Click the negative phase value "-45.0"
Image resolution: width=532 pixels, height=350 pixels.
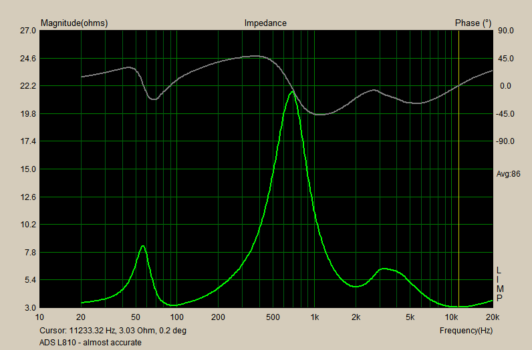coord(505,114)
